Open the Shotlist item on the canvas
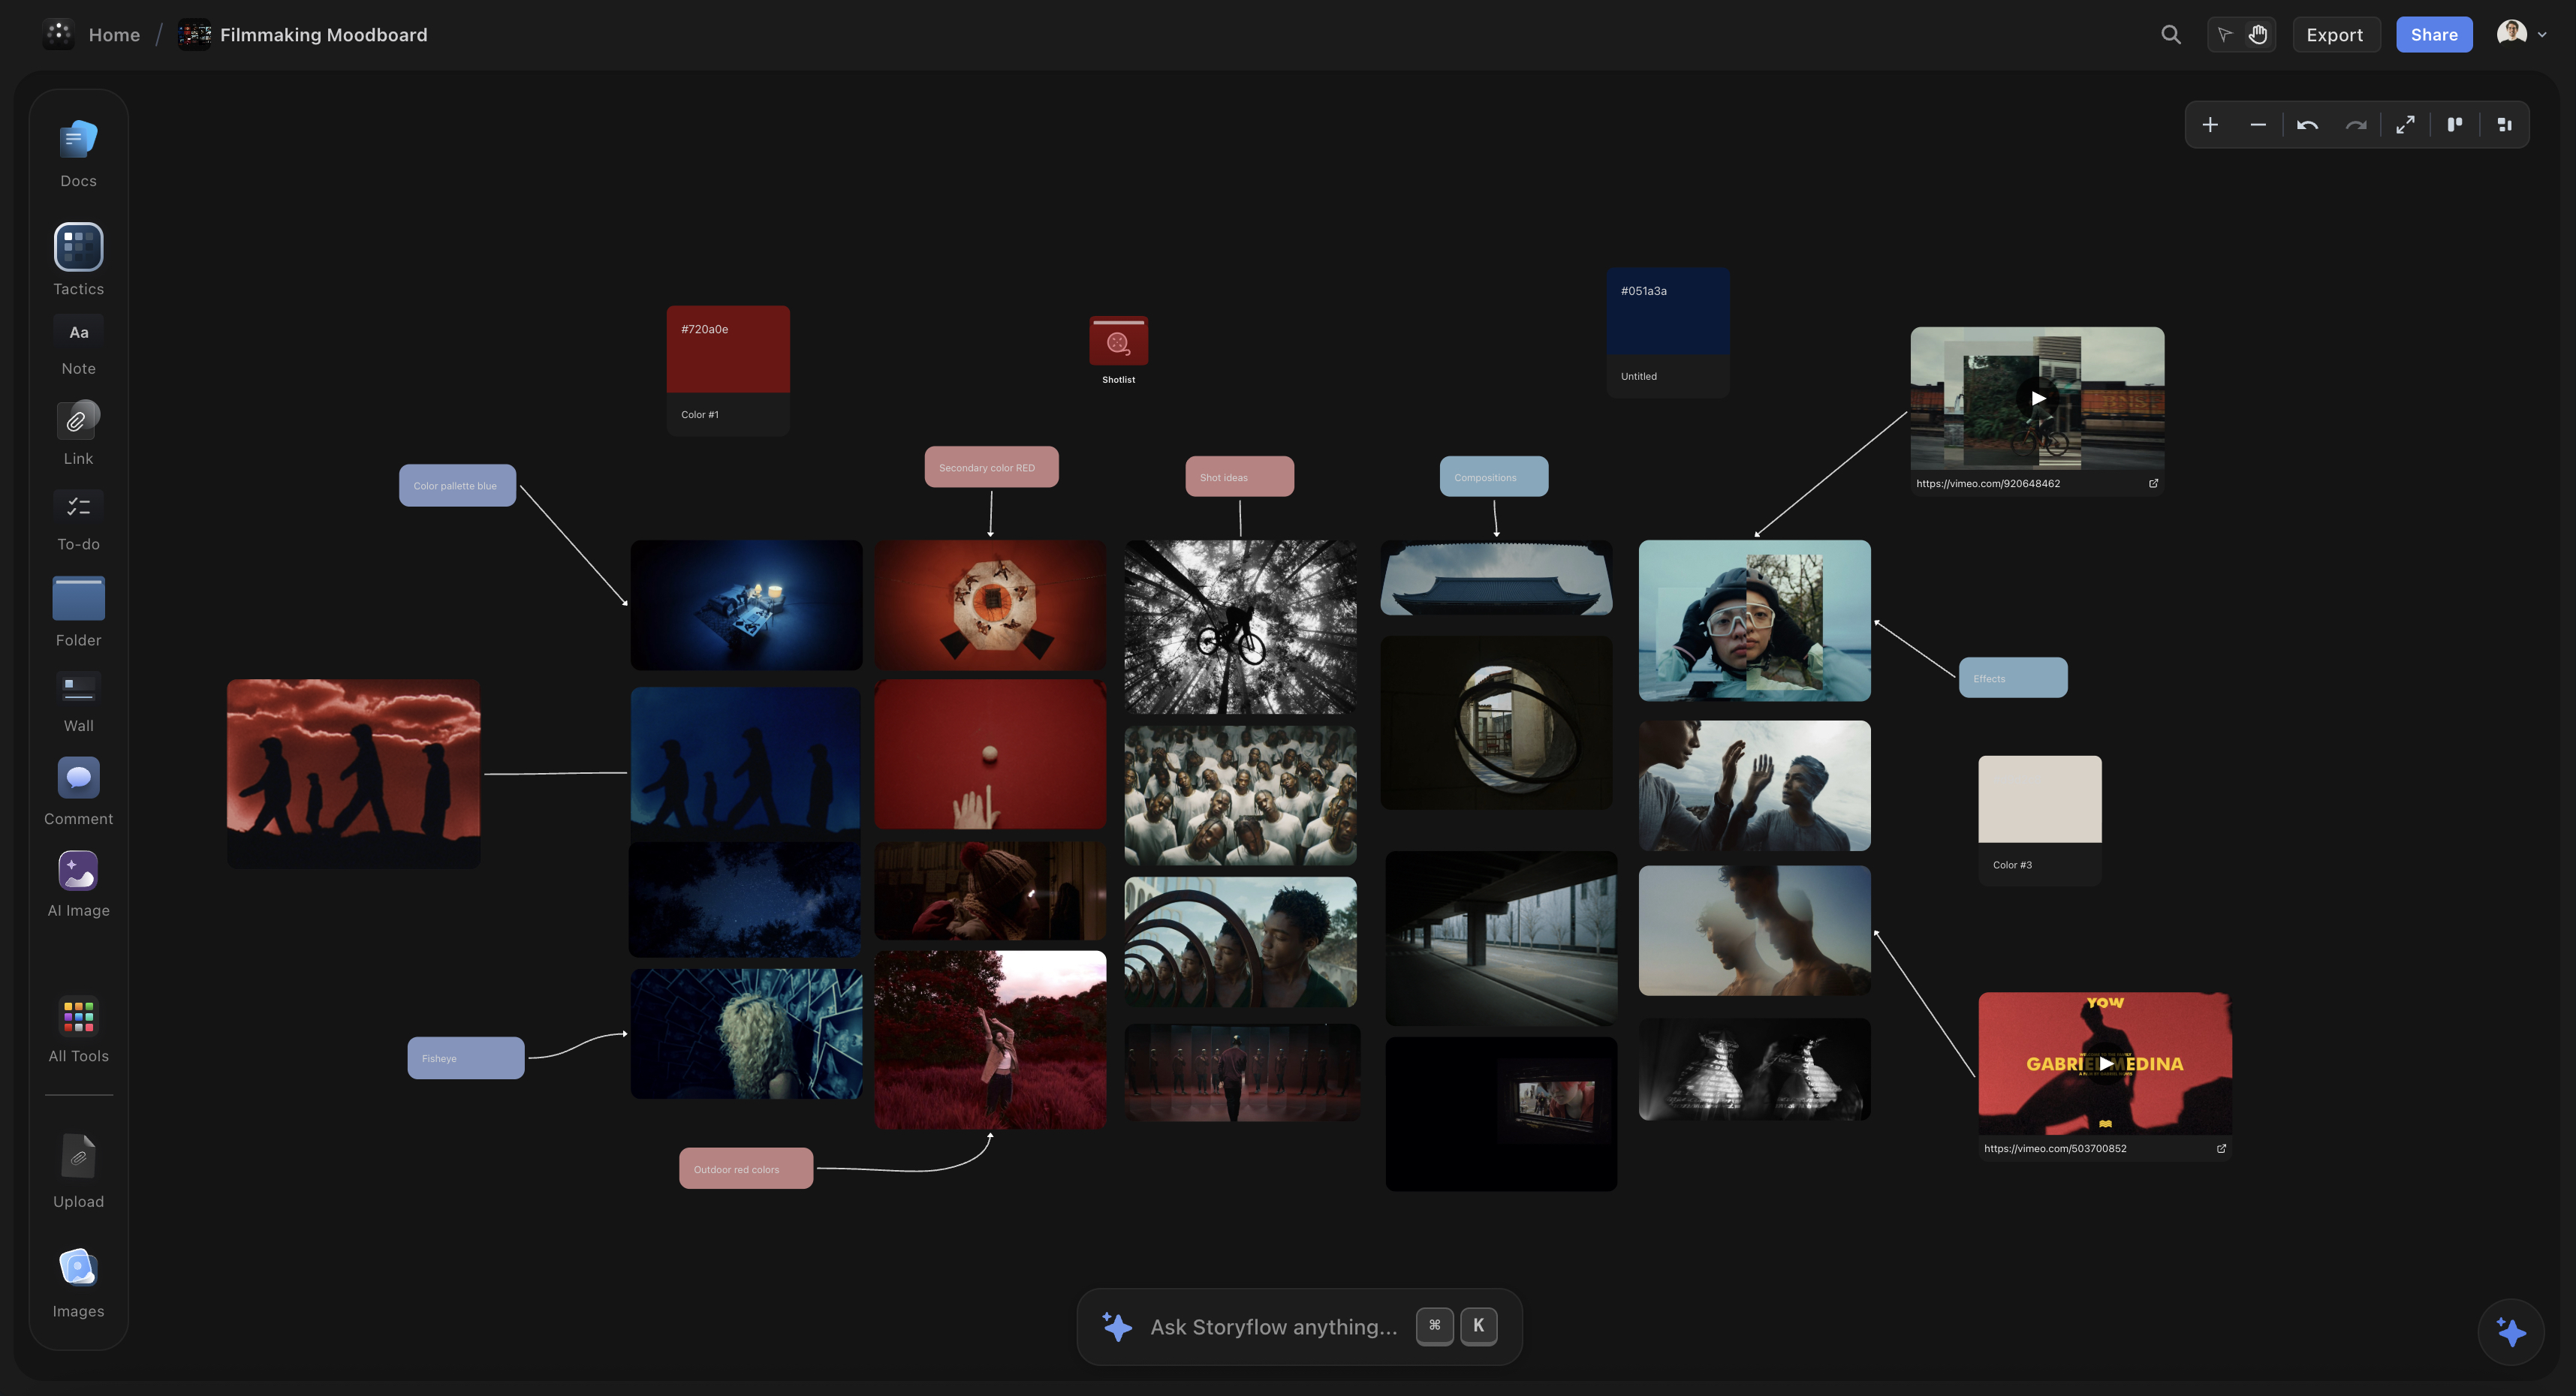The width and height of the screenshot is (2576, 1396). coord(1118,340)
